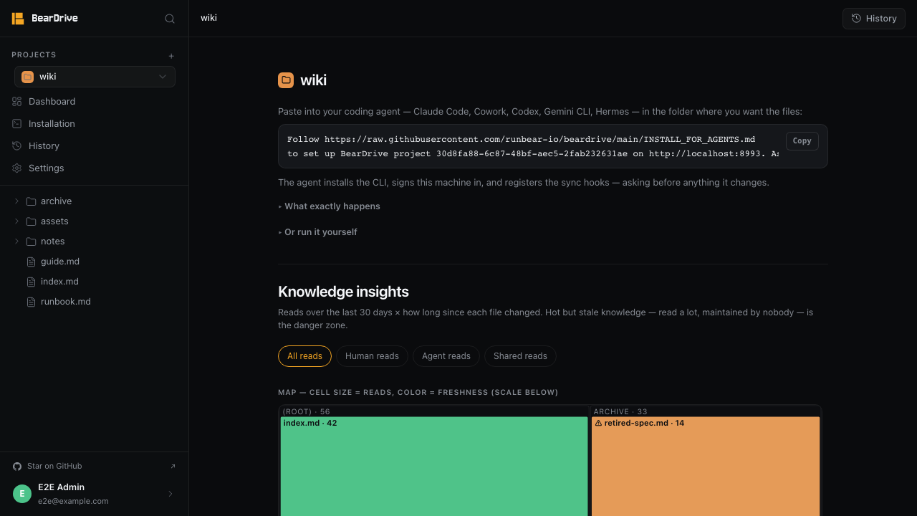Click the assets folder icon
This screenshot has width=917, height=516.
click(31, 221)
